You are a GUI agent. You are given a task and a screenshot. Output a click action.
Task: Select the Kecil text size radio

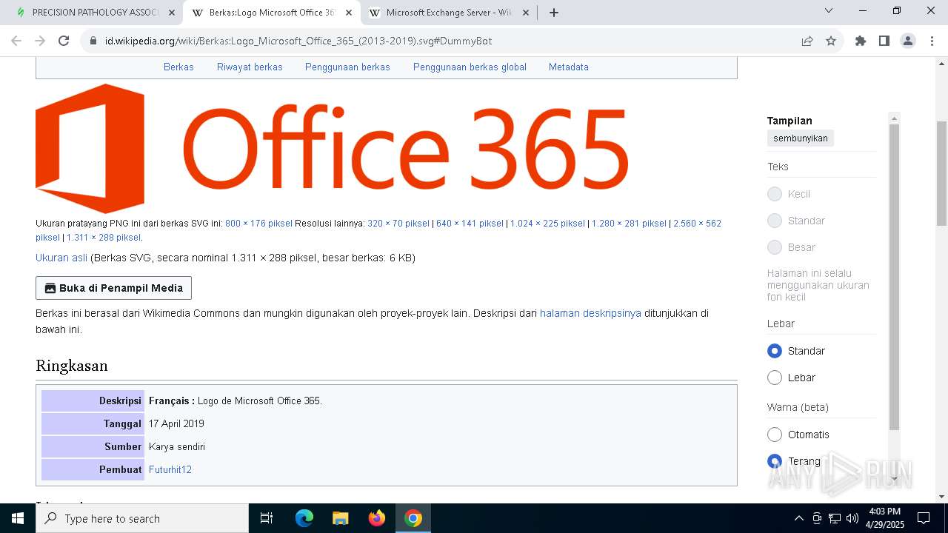pyautogui.click(x=775, y=194)
